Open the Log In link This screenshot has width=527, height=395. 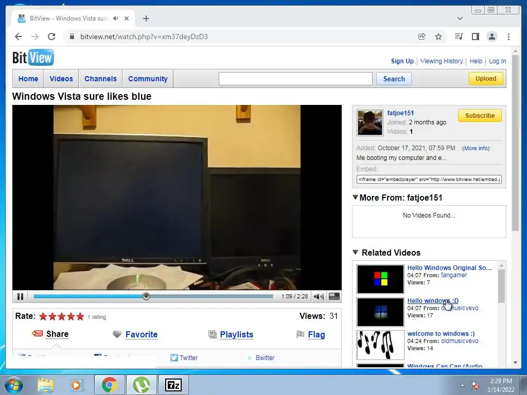tap(498, 61)
